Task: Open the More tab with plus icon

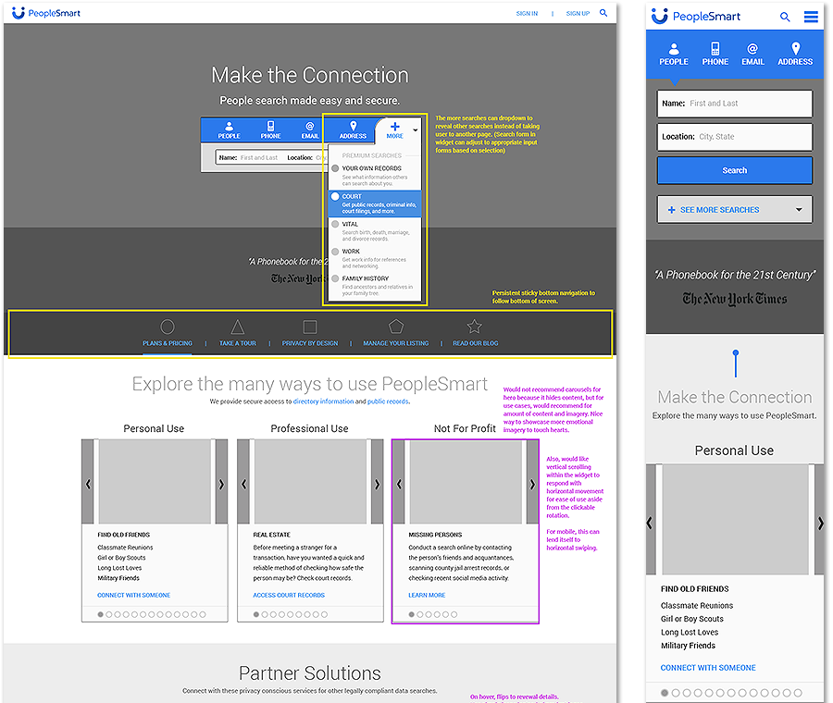Action: [x=394, y=129]
